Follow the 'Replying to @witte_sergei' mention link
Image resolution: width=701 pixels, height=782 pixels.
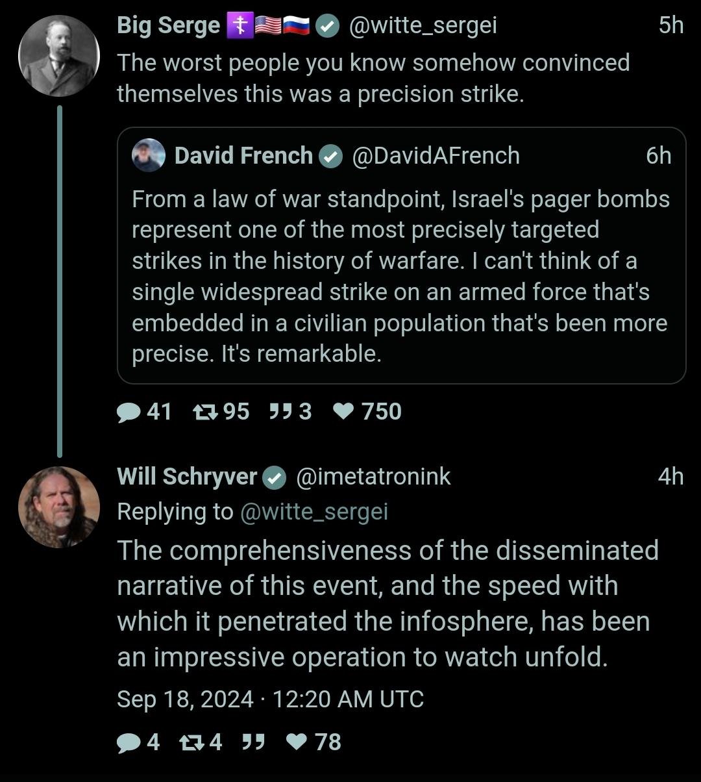click(x=314, y=512)
